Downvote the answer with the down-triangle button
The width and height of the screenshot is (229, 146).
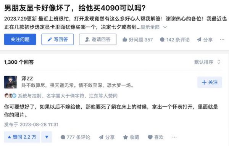(x=47, y=137)
